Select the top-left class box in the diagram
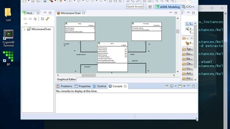Screen dimensions: 230x129 (x=80, y=31)
